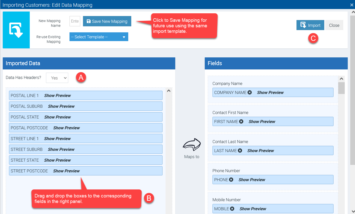Open the Data Has Headers dropdown
Viewport: 355px width, 214px height.
57,78
